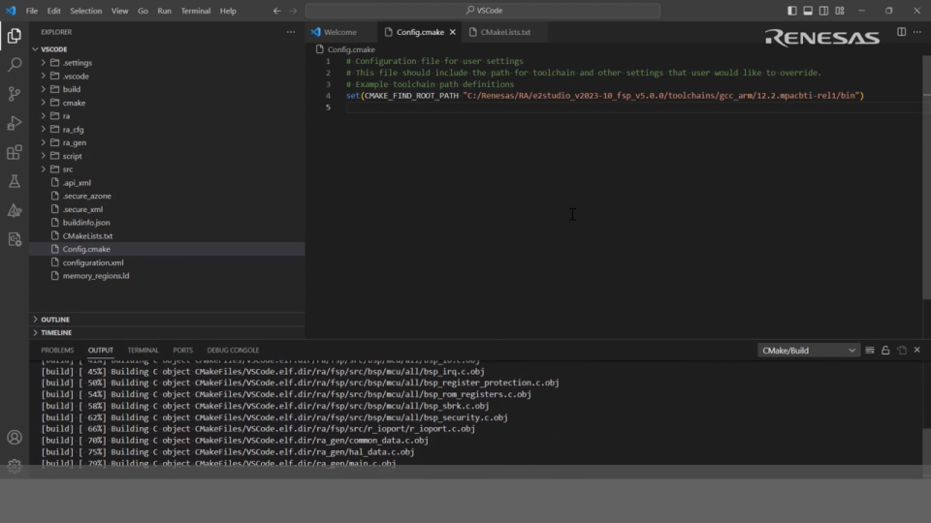Go forward with the navigation arrow
The image size is (931, 523).
[293, 11]
